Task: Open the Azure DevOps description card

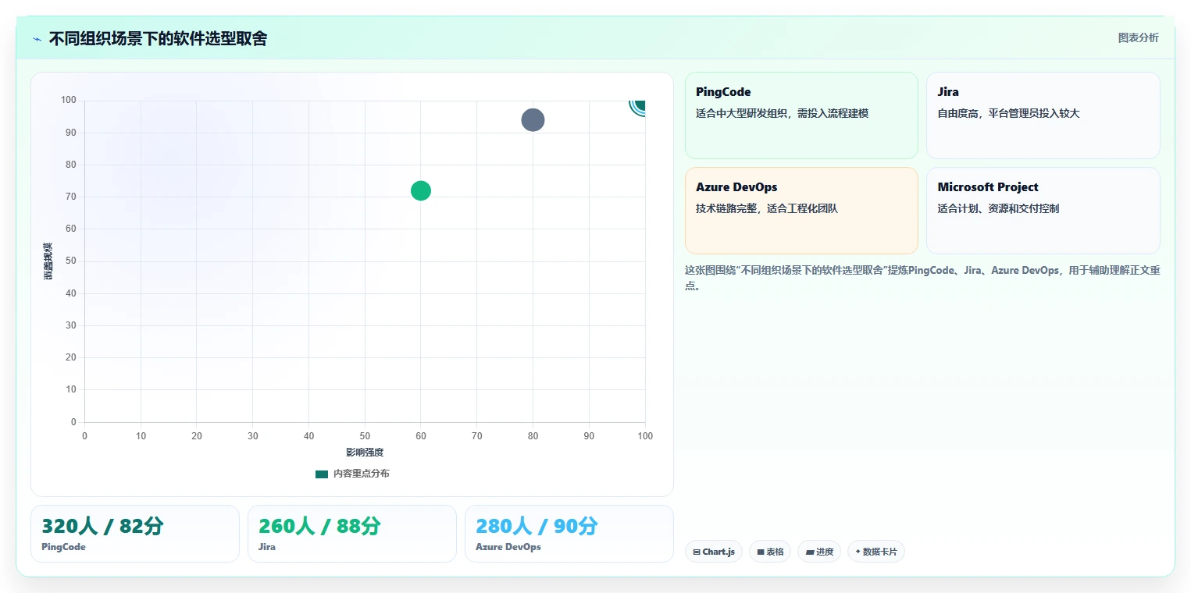Action: tap(801, 211)
